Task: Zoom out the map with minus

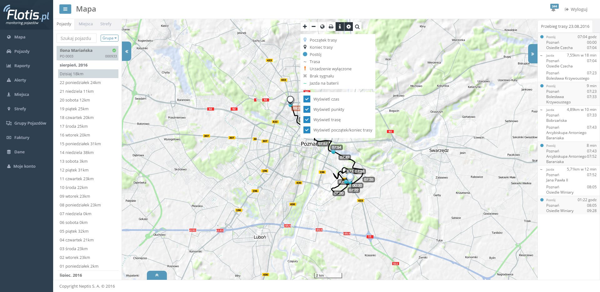Action: [x=313, y=27]
